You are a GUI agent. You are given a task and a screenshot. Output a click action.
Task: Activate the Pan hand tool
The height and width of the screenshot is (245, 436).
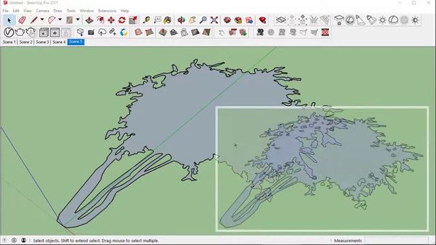pyautogui.click(x=192, y=20)
